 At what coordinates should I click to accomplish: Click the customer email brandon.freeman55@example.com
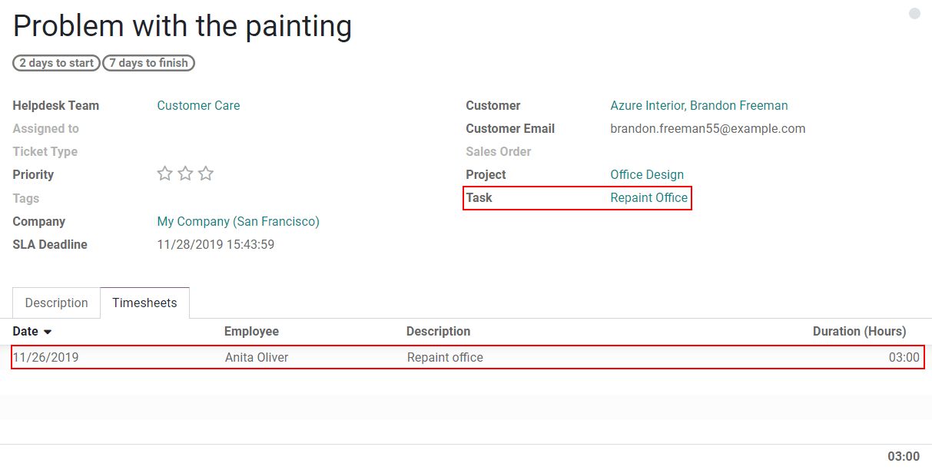click(x=708, y=128)
